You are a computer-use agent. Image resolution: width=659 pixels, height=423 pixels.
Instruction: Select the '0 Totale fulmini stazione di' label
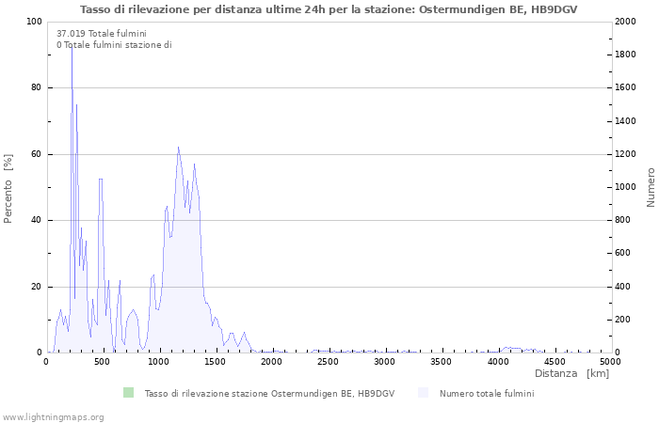(114, 45)
